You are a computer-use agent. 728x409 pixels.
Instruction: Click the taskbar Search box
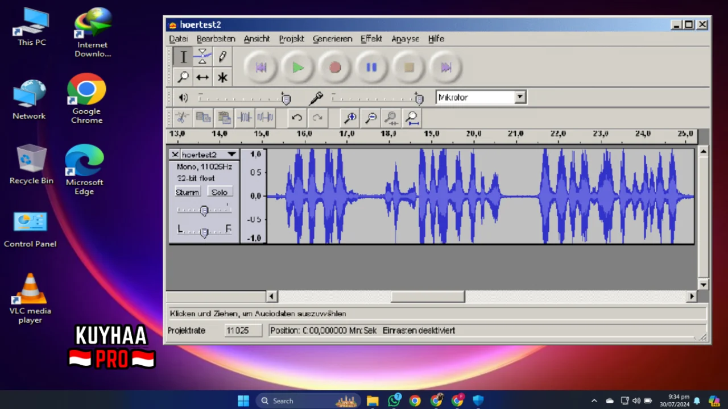click(x=308, y=401)
